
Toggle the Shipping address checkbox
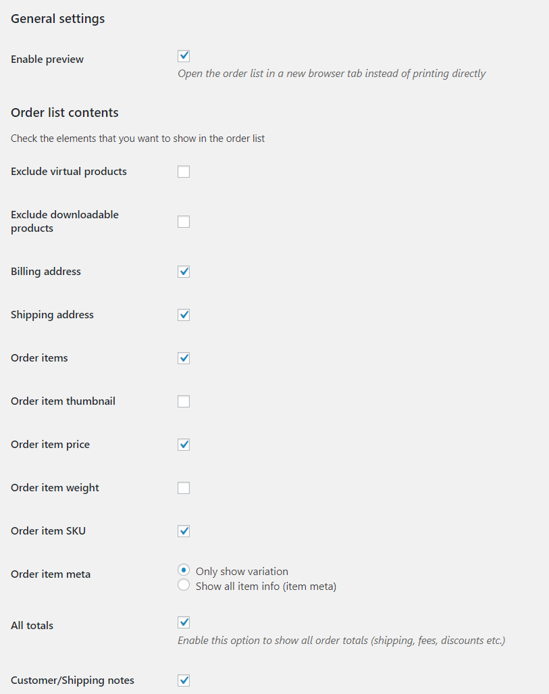pyautogui.click(x=184, y=315)
